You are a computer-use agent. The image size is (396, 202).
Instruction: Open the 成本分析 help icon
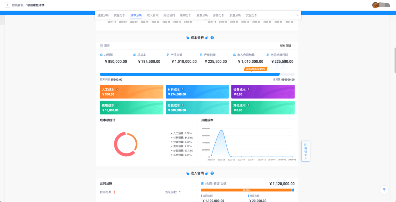click(212, 37)
